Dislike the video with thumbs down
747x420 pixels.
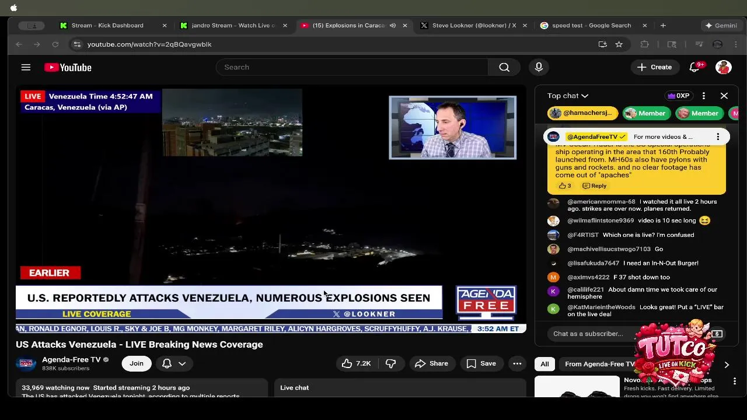coord(390,363)
